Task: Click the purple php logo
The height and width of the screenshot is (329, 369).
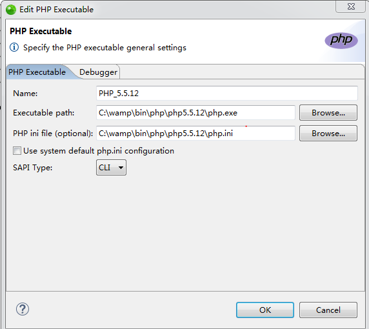Action: [x=341, y=40]
